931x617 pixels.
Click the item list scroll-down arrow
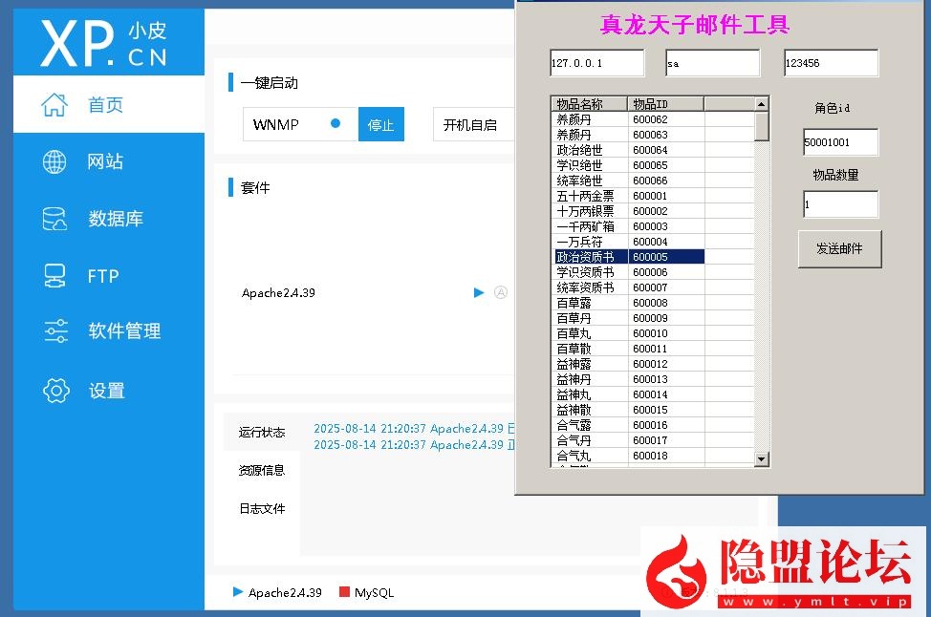(x=761, y=459)
